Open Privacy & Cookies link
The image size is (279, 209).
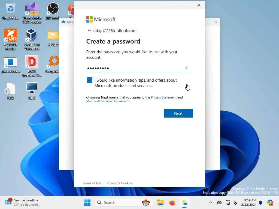120,183
